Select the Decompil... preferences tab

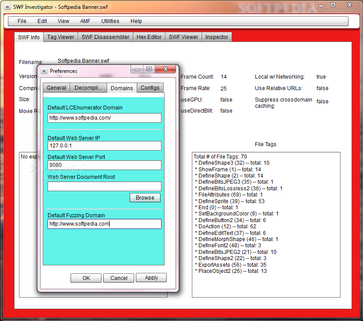pyautogui.click(x=88, y=88)
